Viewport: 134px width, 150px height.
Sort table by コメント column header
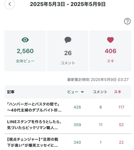click(x=100, y=92)
